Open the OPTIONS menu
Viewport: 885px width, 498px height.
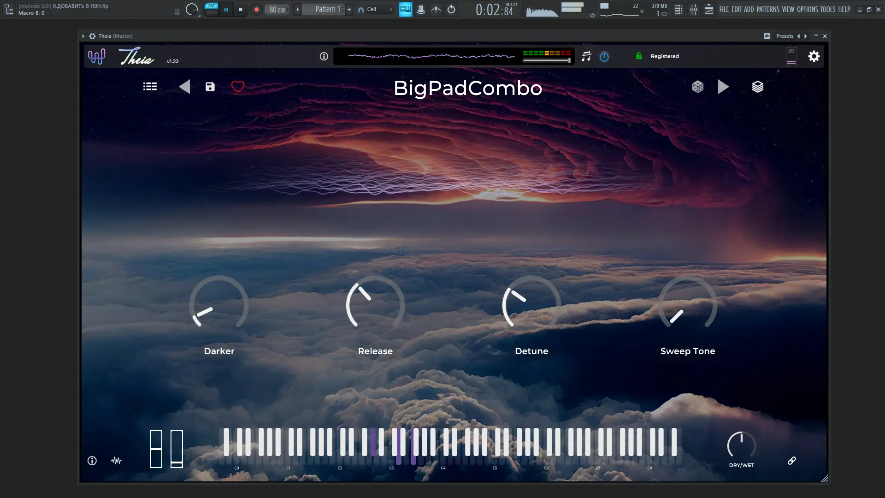click(x=807, y=9)
